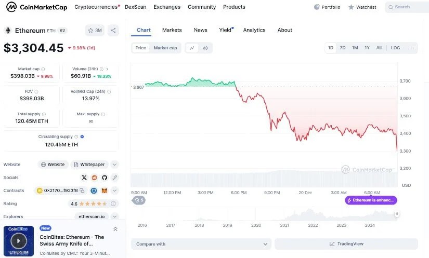429x258 pixels.
Task: Copy the Ethereum contract address
Action: tap(82, 191)
